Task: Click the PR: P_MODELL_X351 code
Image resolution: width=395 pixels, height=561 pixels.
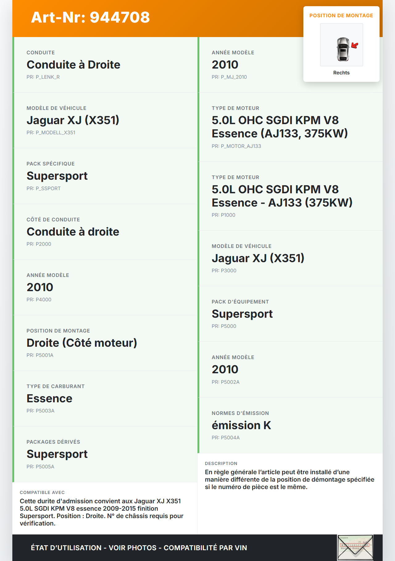Action: coord(51,133)
